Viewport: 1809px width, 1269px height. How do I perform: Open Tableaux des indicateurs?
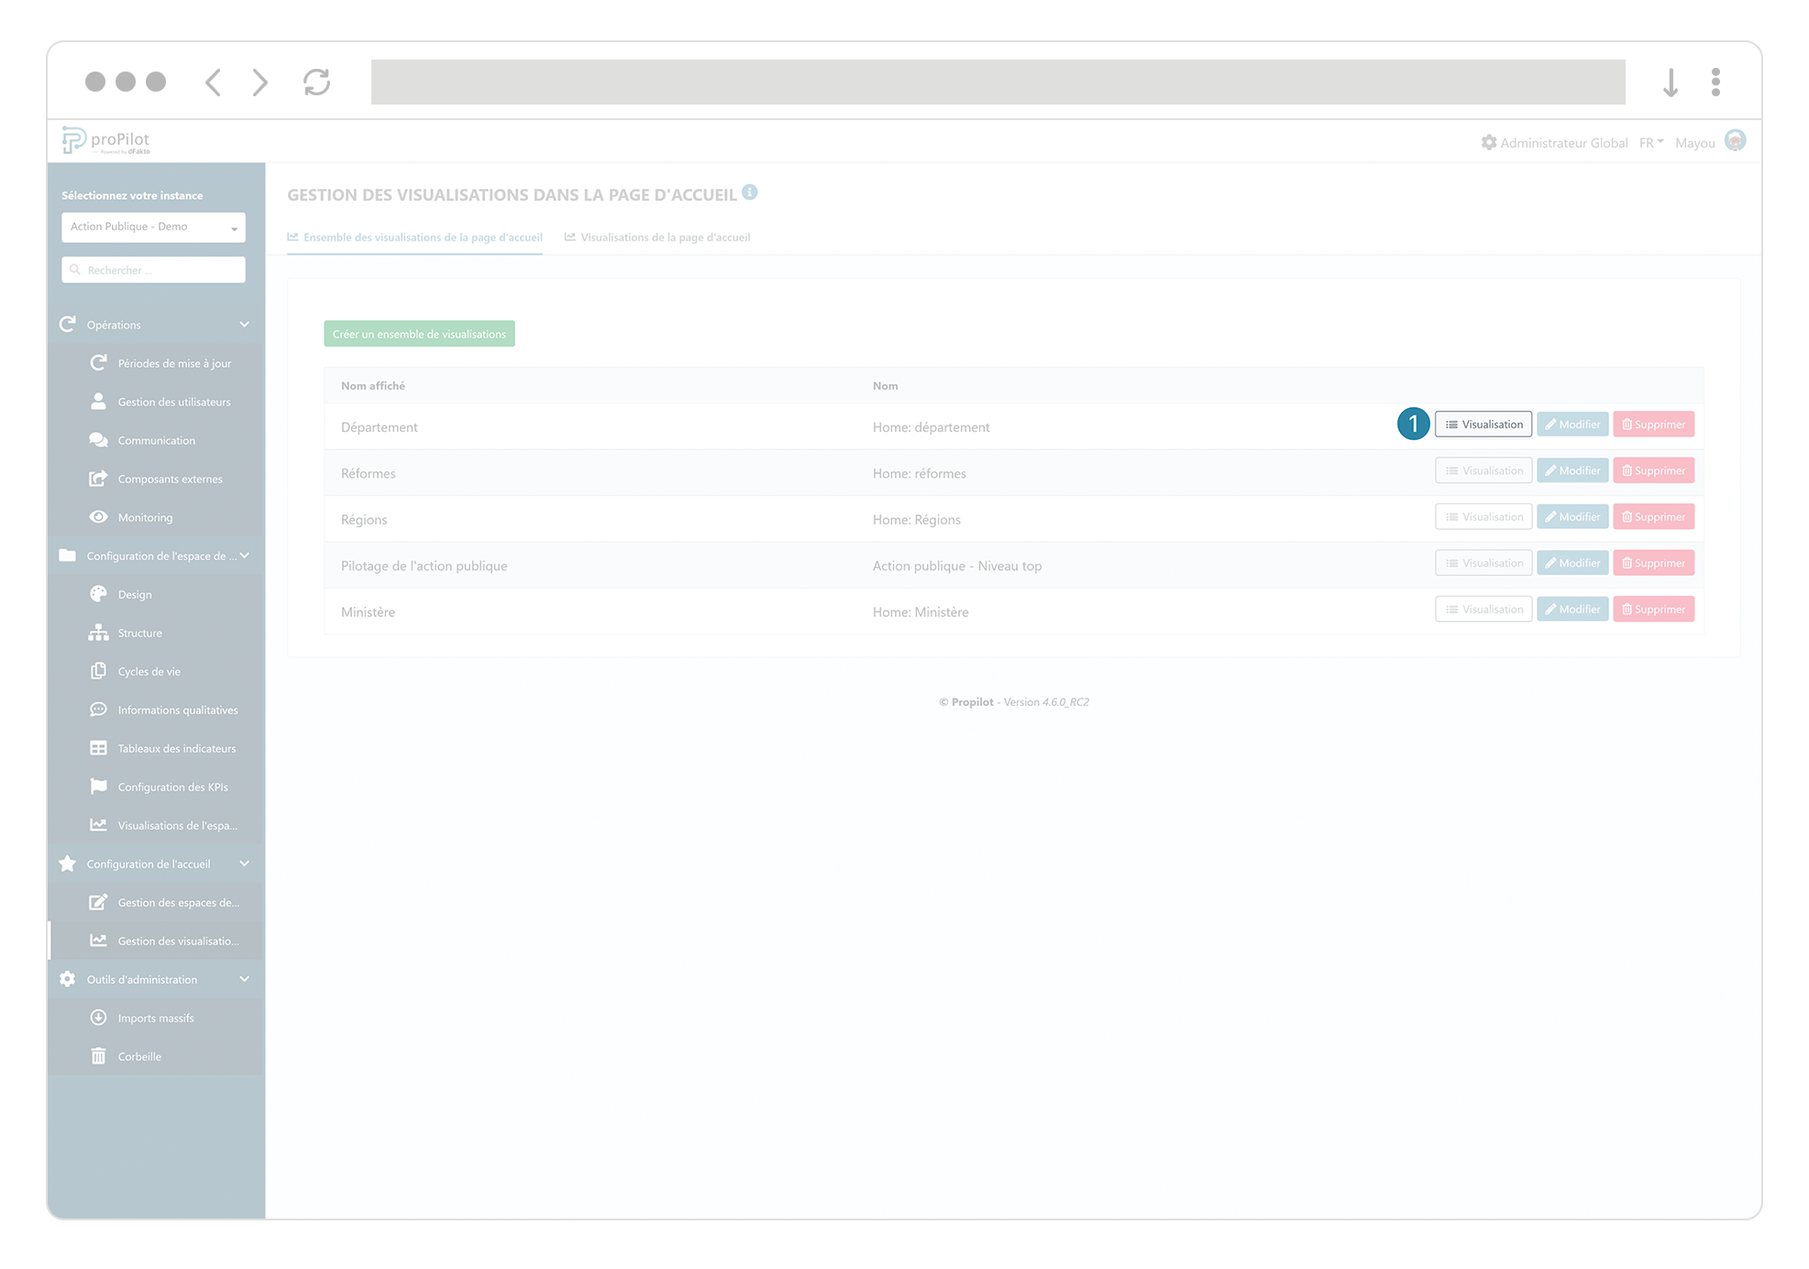[177, 748]
